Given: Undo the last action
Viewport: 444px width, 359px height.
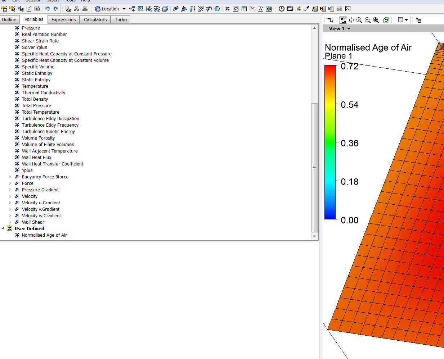Looking at the screenshot, I should 47,9.
